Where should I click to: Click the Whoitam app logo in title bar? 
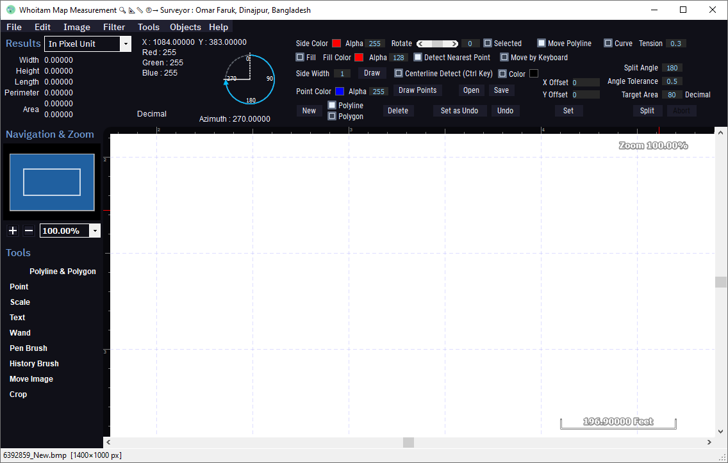coord(10,10)
